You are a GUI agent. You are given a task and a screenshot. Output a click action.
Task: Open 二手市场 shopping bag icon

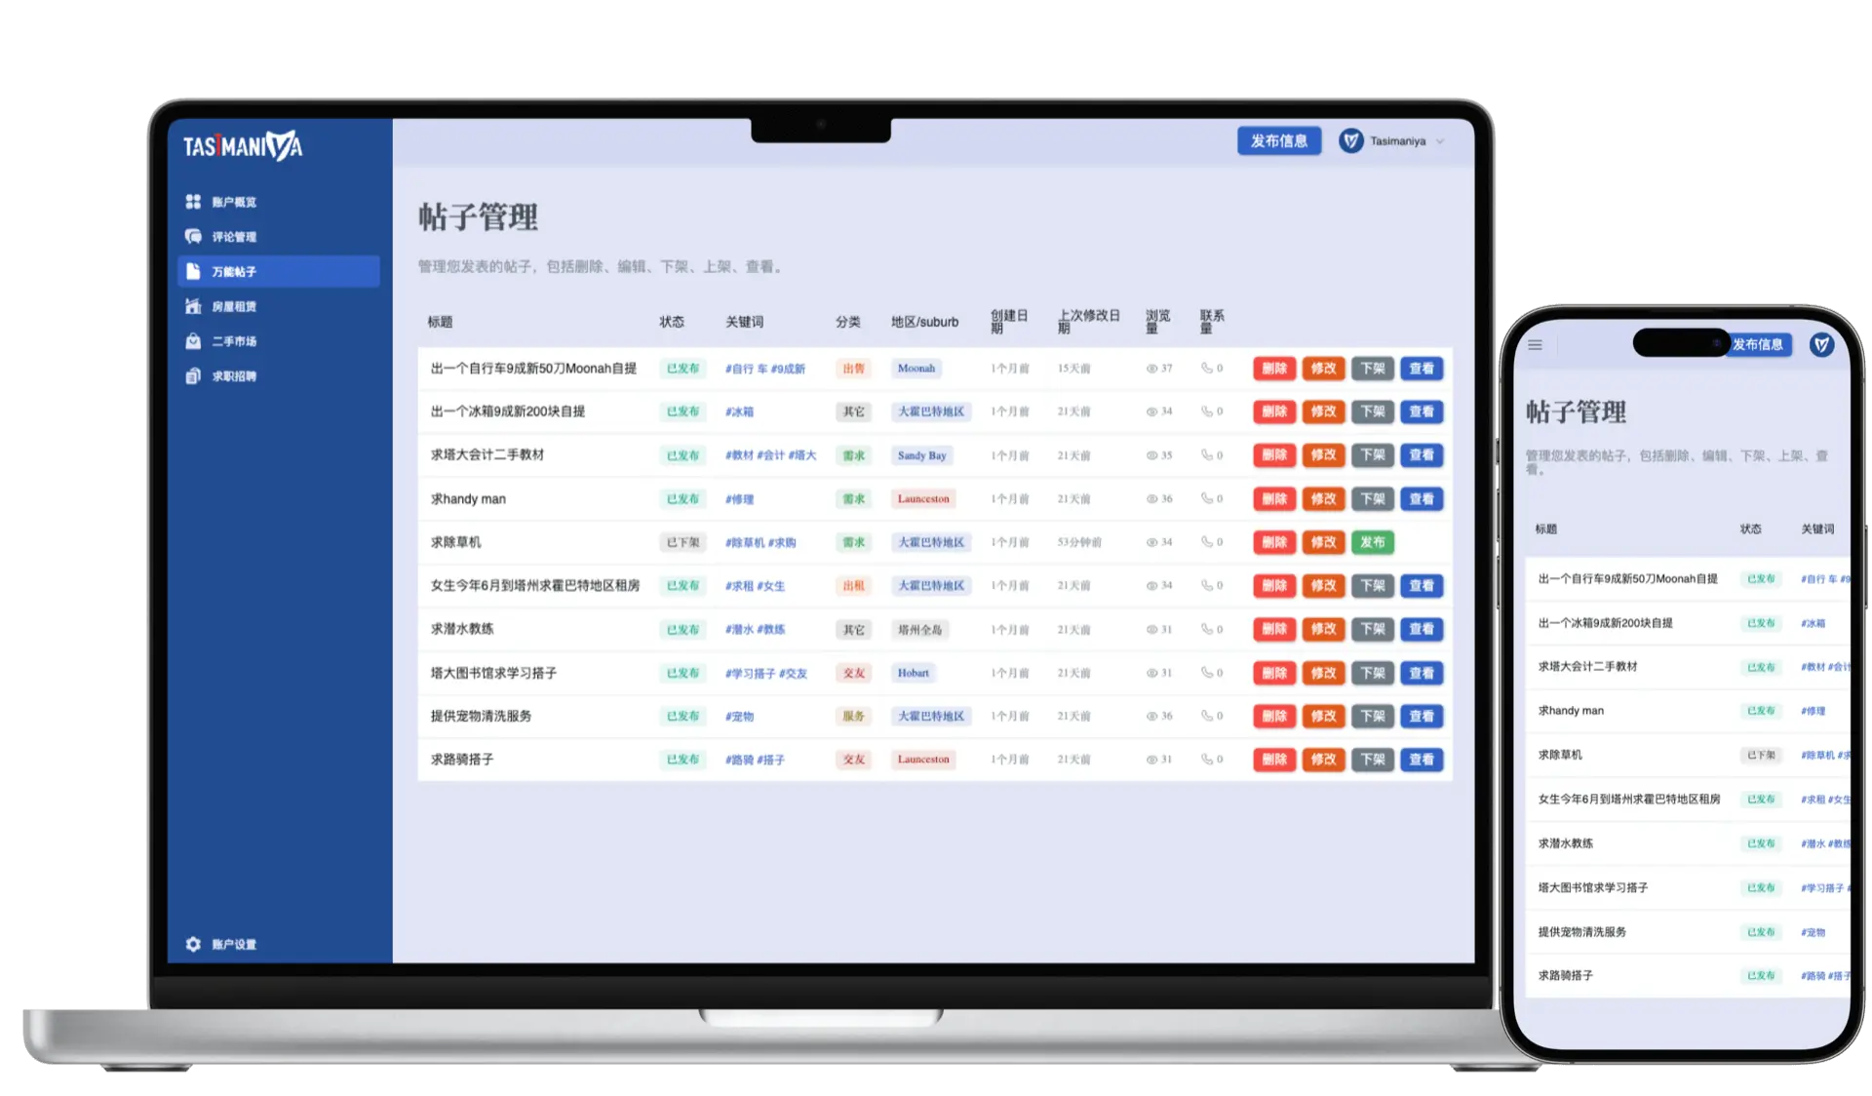[193, 341]
